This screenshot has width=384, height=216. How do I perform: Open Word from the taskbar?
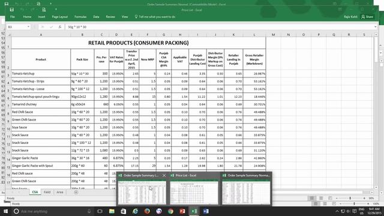[x=206, y=211]
